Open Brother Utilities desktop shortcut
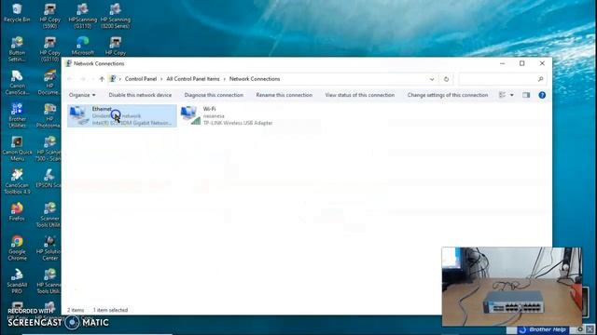The width and height of the screenshot is (597, 335). [x=17, y=115]
